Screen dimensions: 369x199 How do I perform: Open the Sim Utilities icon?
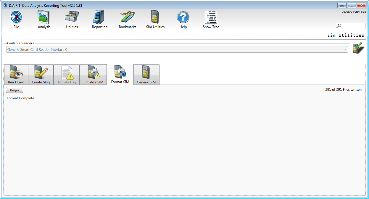[155, 17]
